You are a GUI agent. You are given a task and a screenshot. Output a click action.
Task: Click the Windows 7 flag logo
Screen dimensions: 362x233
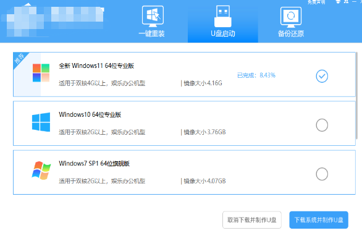(41, 171)
